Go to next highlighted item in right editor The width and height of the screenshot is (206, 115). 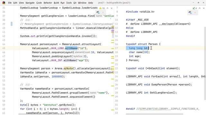pyautogui.click(x=204, y=8)
